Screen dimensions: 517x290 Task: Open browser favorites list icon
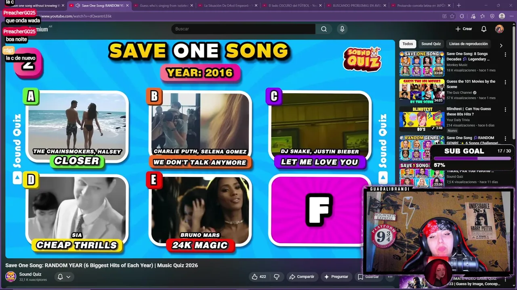(x=483, y=16)
